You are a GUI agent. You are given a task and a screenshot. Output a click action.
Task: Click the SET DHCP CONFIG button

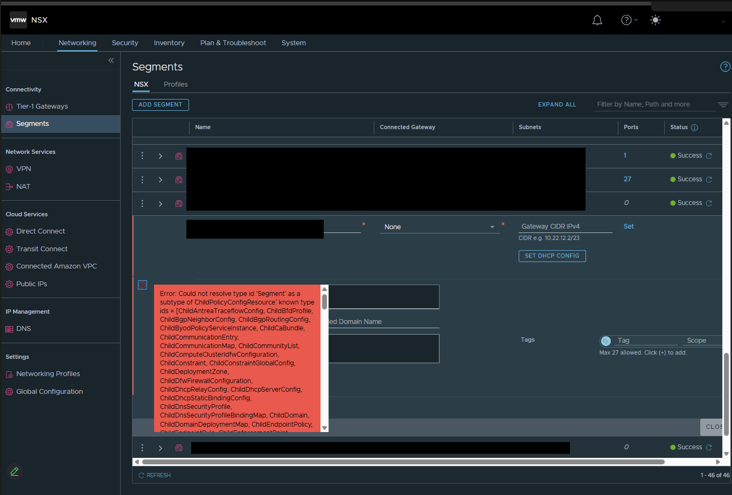[552, 256]
